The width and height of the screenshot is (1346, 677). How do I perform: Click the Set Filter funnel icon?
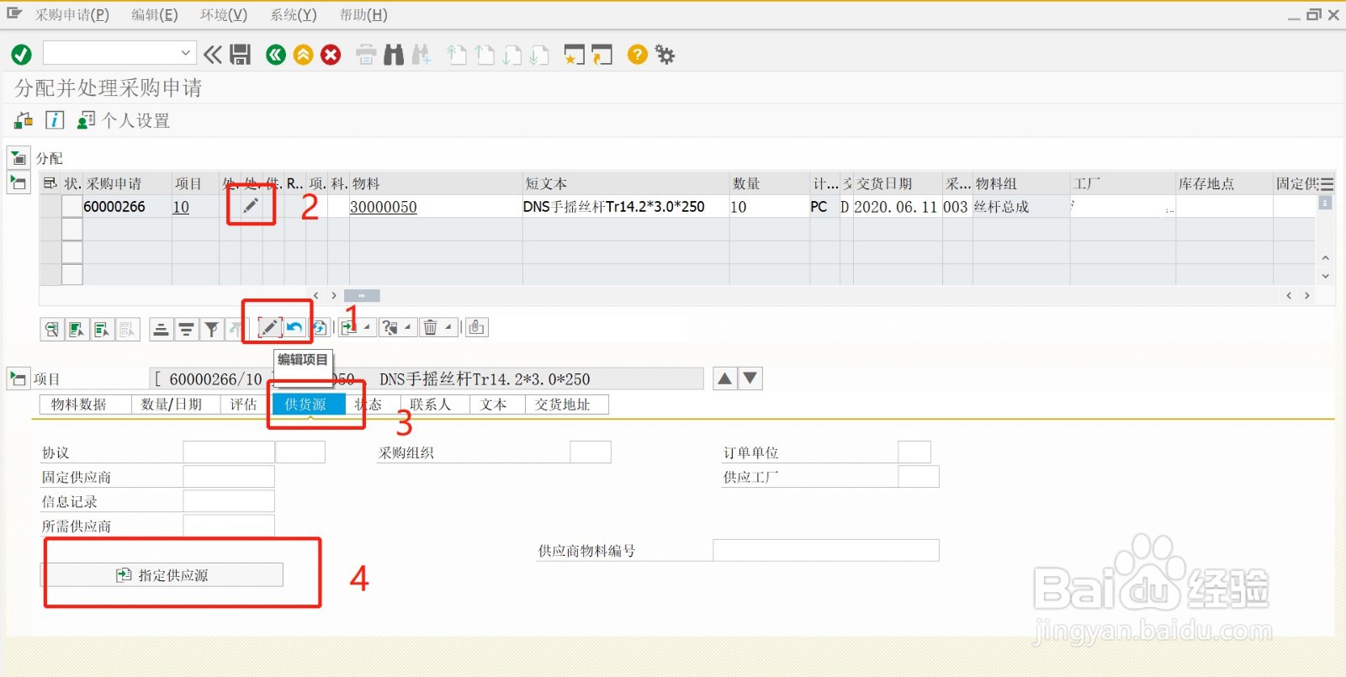(x=212, y=329)
